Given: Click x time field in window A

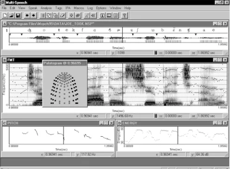Looking at the screenshot, I should coord(93,53).
